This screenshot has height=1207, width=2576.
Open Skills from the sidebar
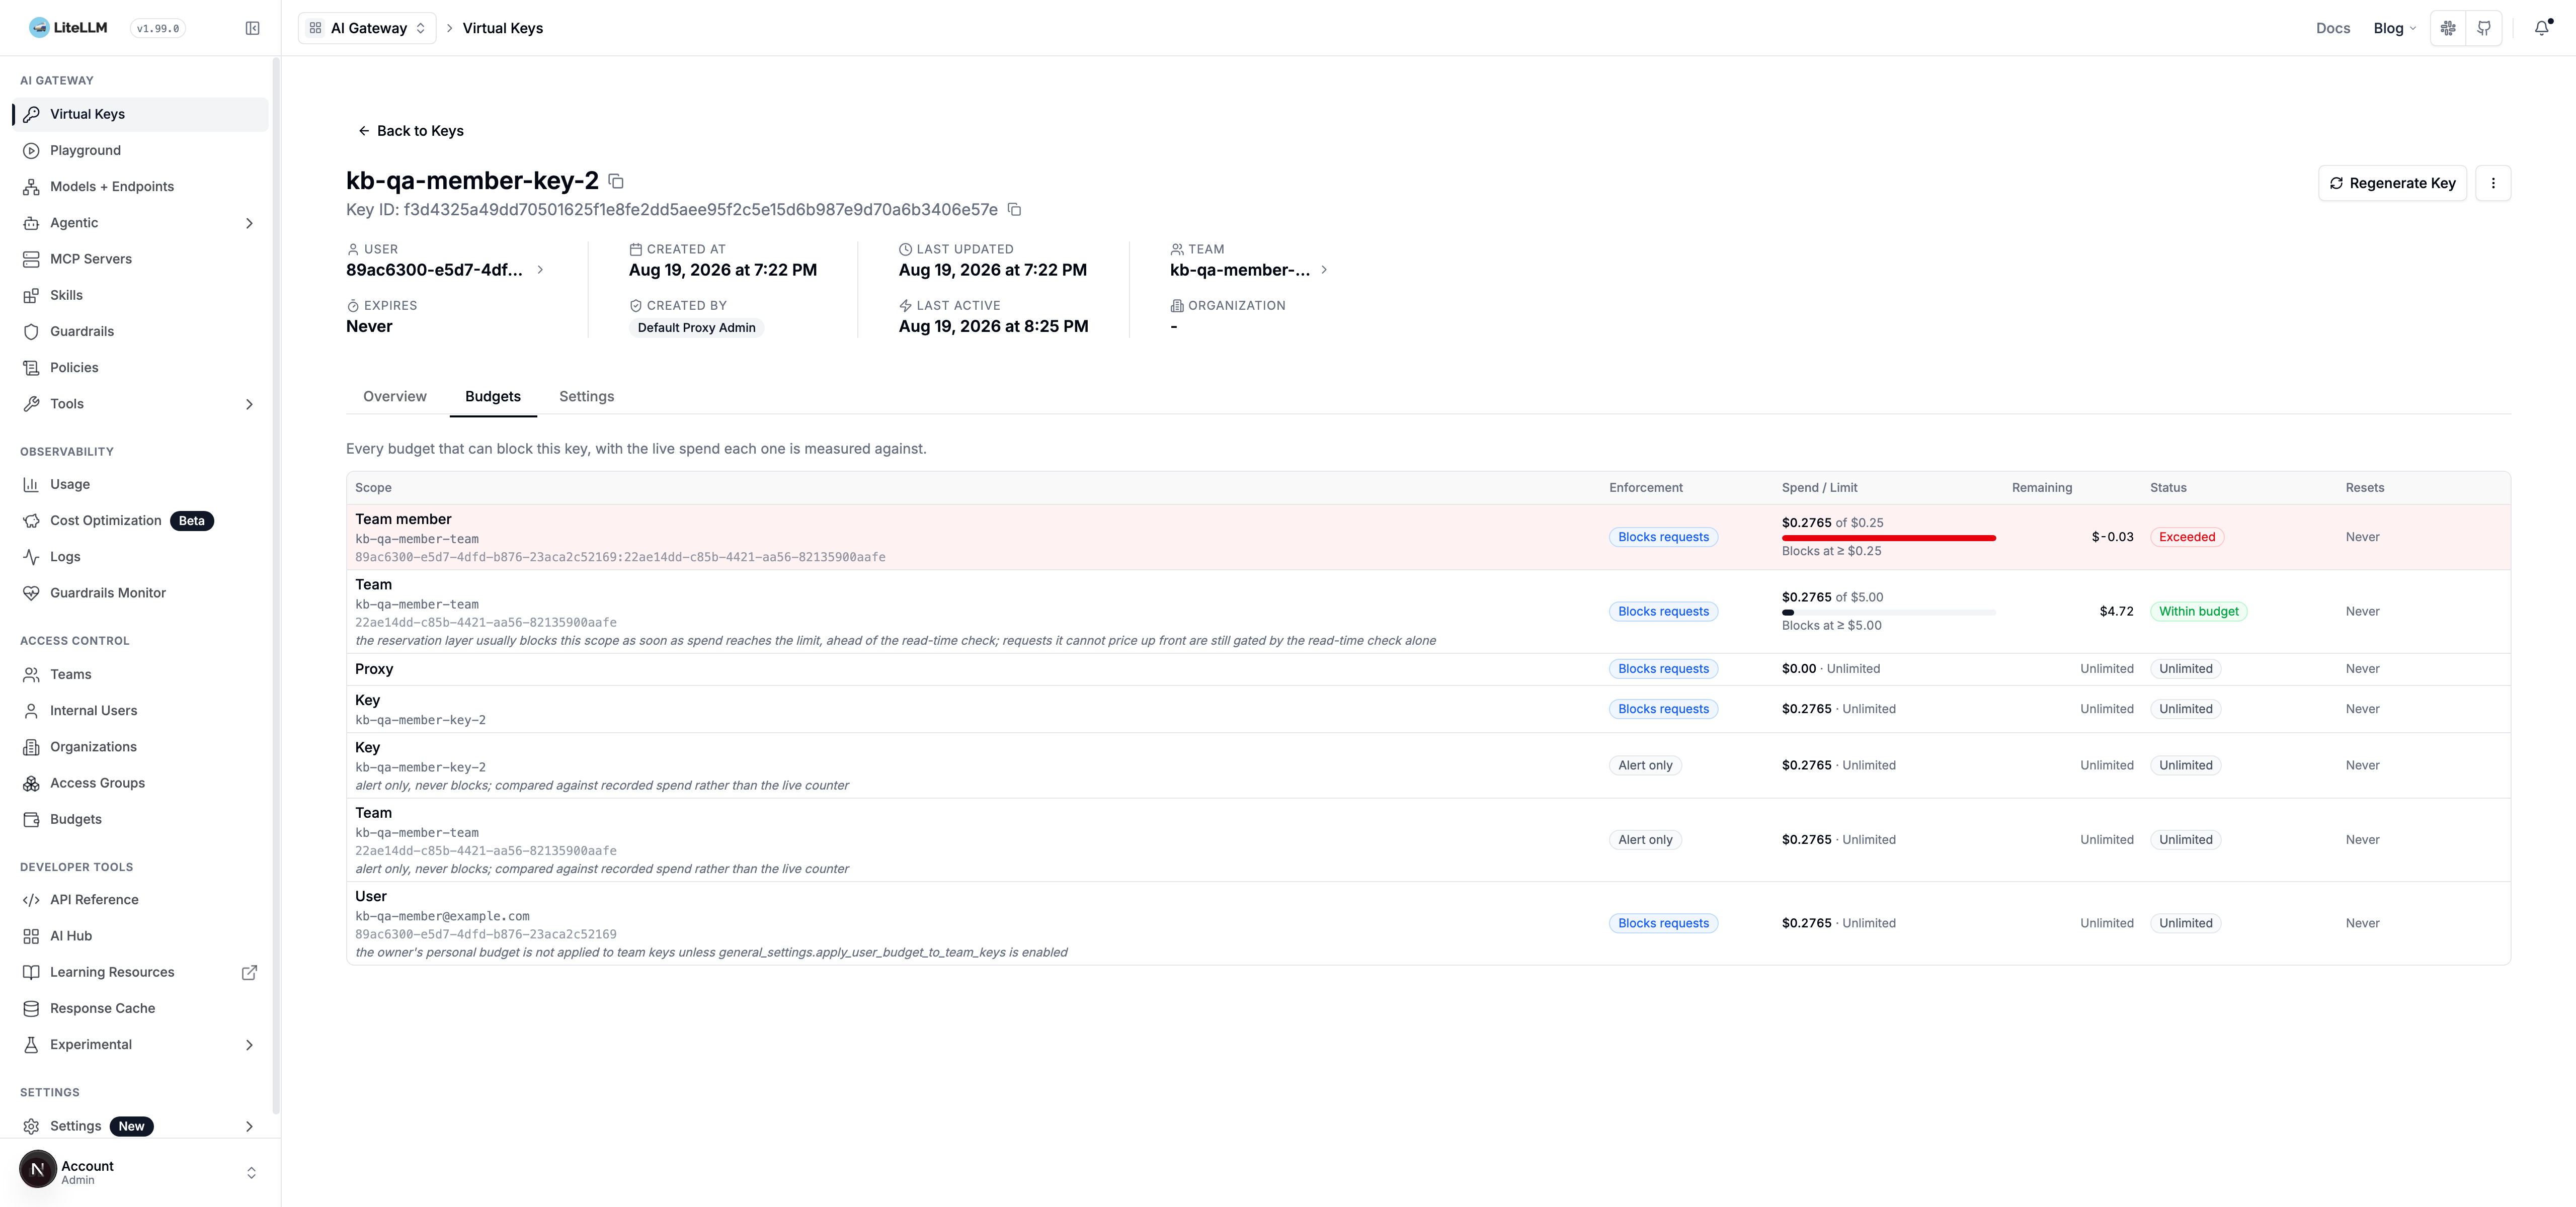140,295
